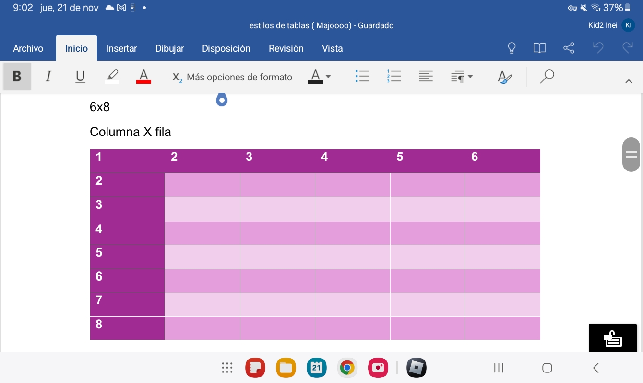Expand paragraph formatting dropdown
Viewport: 643px width, 383px height.
coord(462,77)
